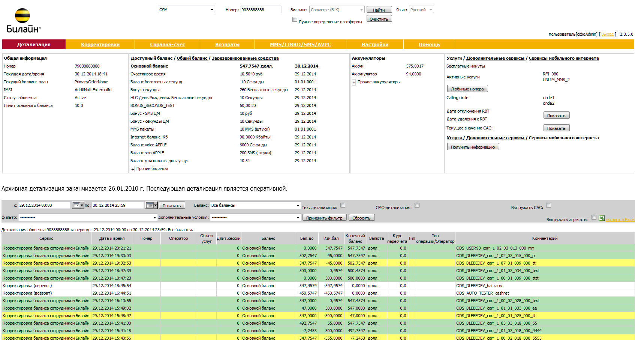Open the Общий баланс link
This screenshot has height=340, width=635.
coord(192,58)
